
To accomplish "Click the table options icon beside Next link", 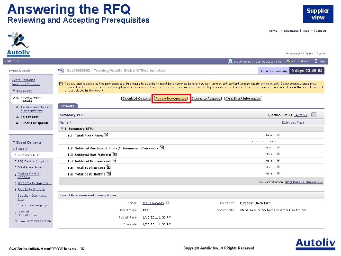I will (314, 115).
